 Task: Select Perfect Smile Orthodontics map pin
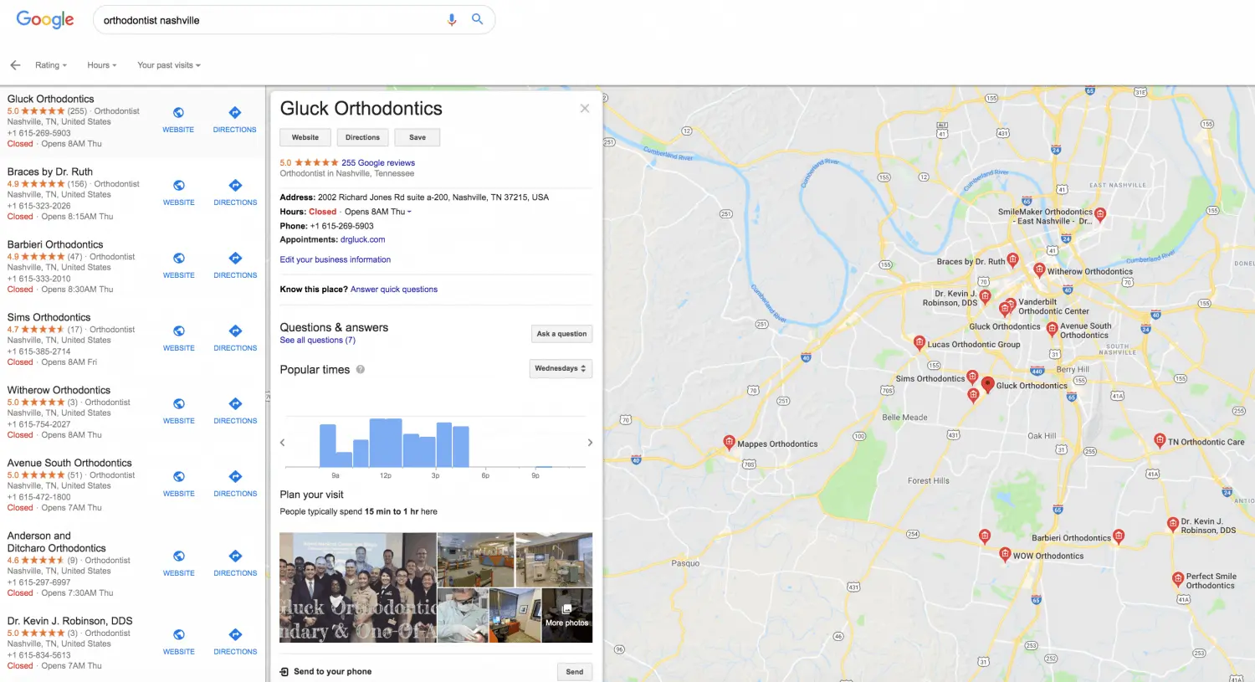(1178, 578)
